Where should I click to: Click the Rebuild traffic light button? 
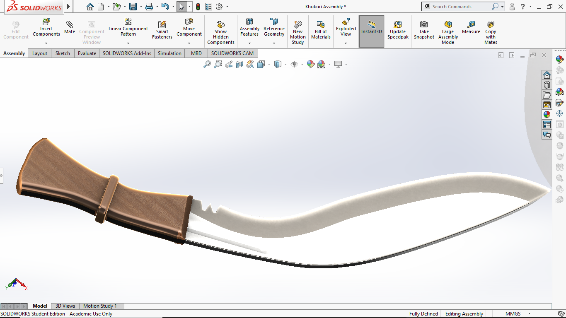tap(198, 7)
